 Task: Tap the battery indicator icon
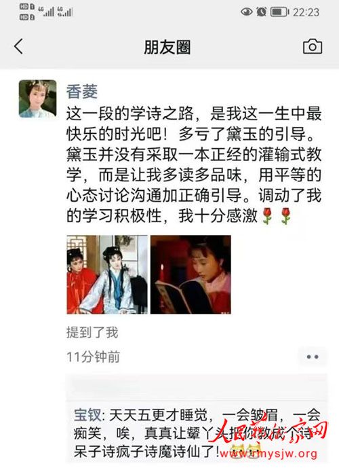279,12
